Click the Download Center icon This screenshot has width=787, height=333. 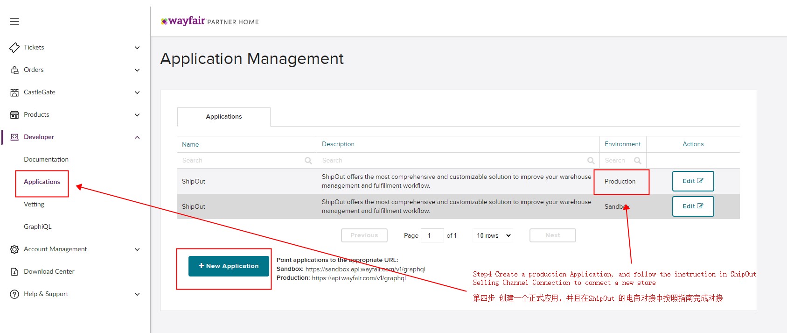(x=14, y=272)
